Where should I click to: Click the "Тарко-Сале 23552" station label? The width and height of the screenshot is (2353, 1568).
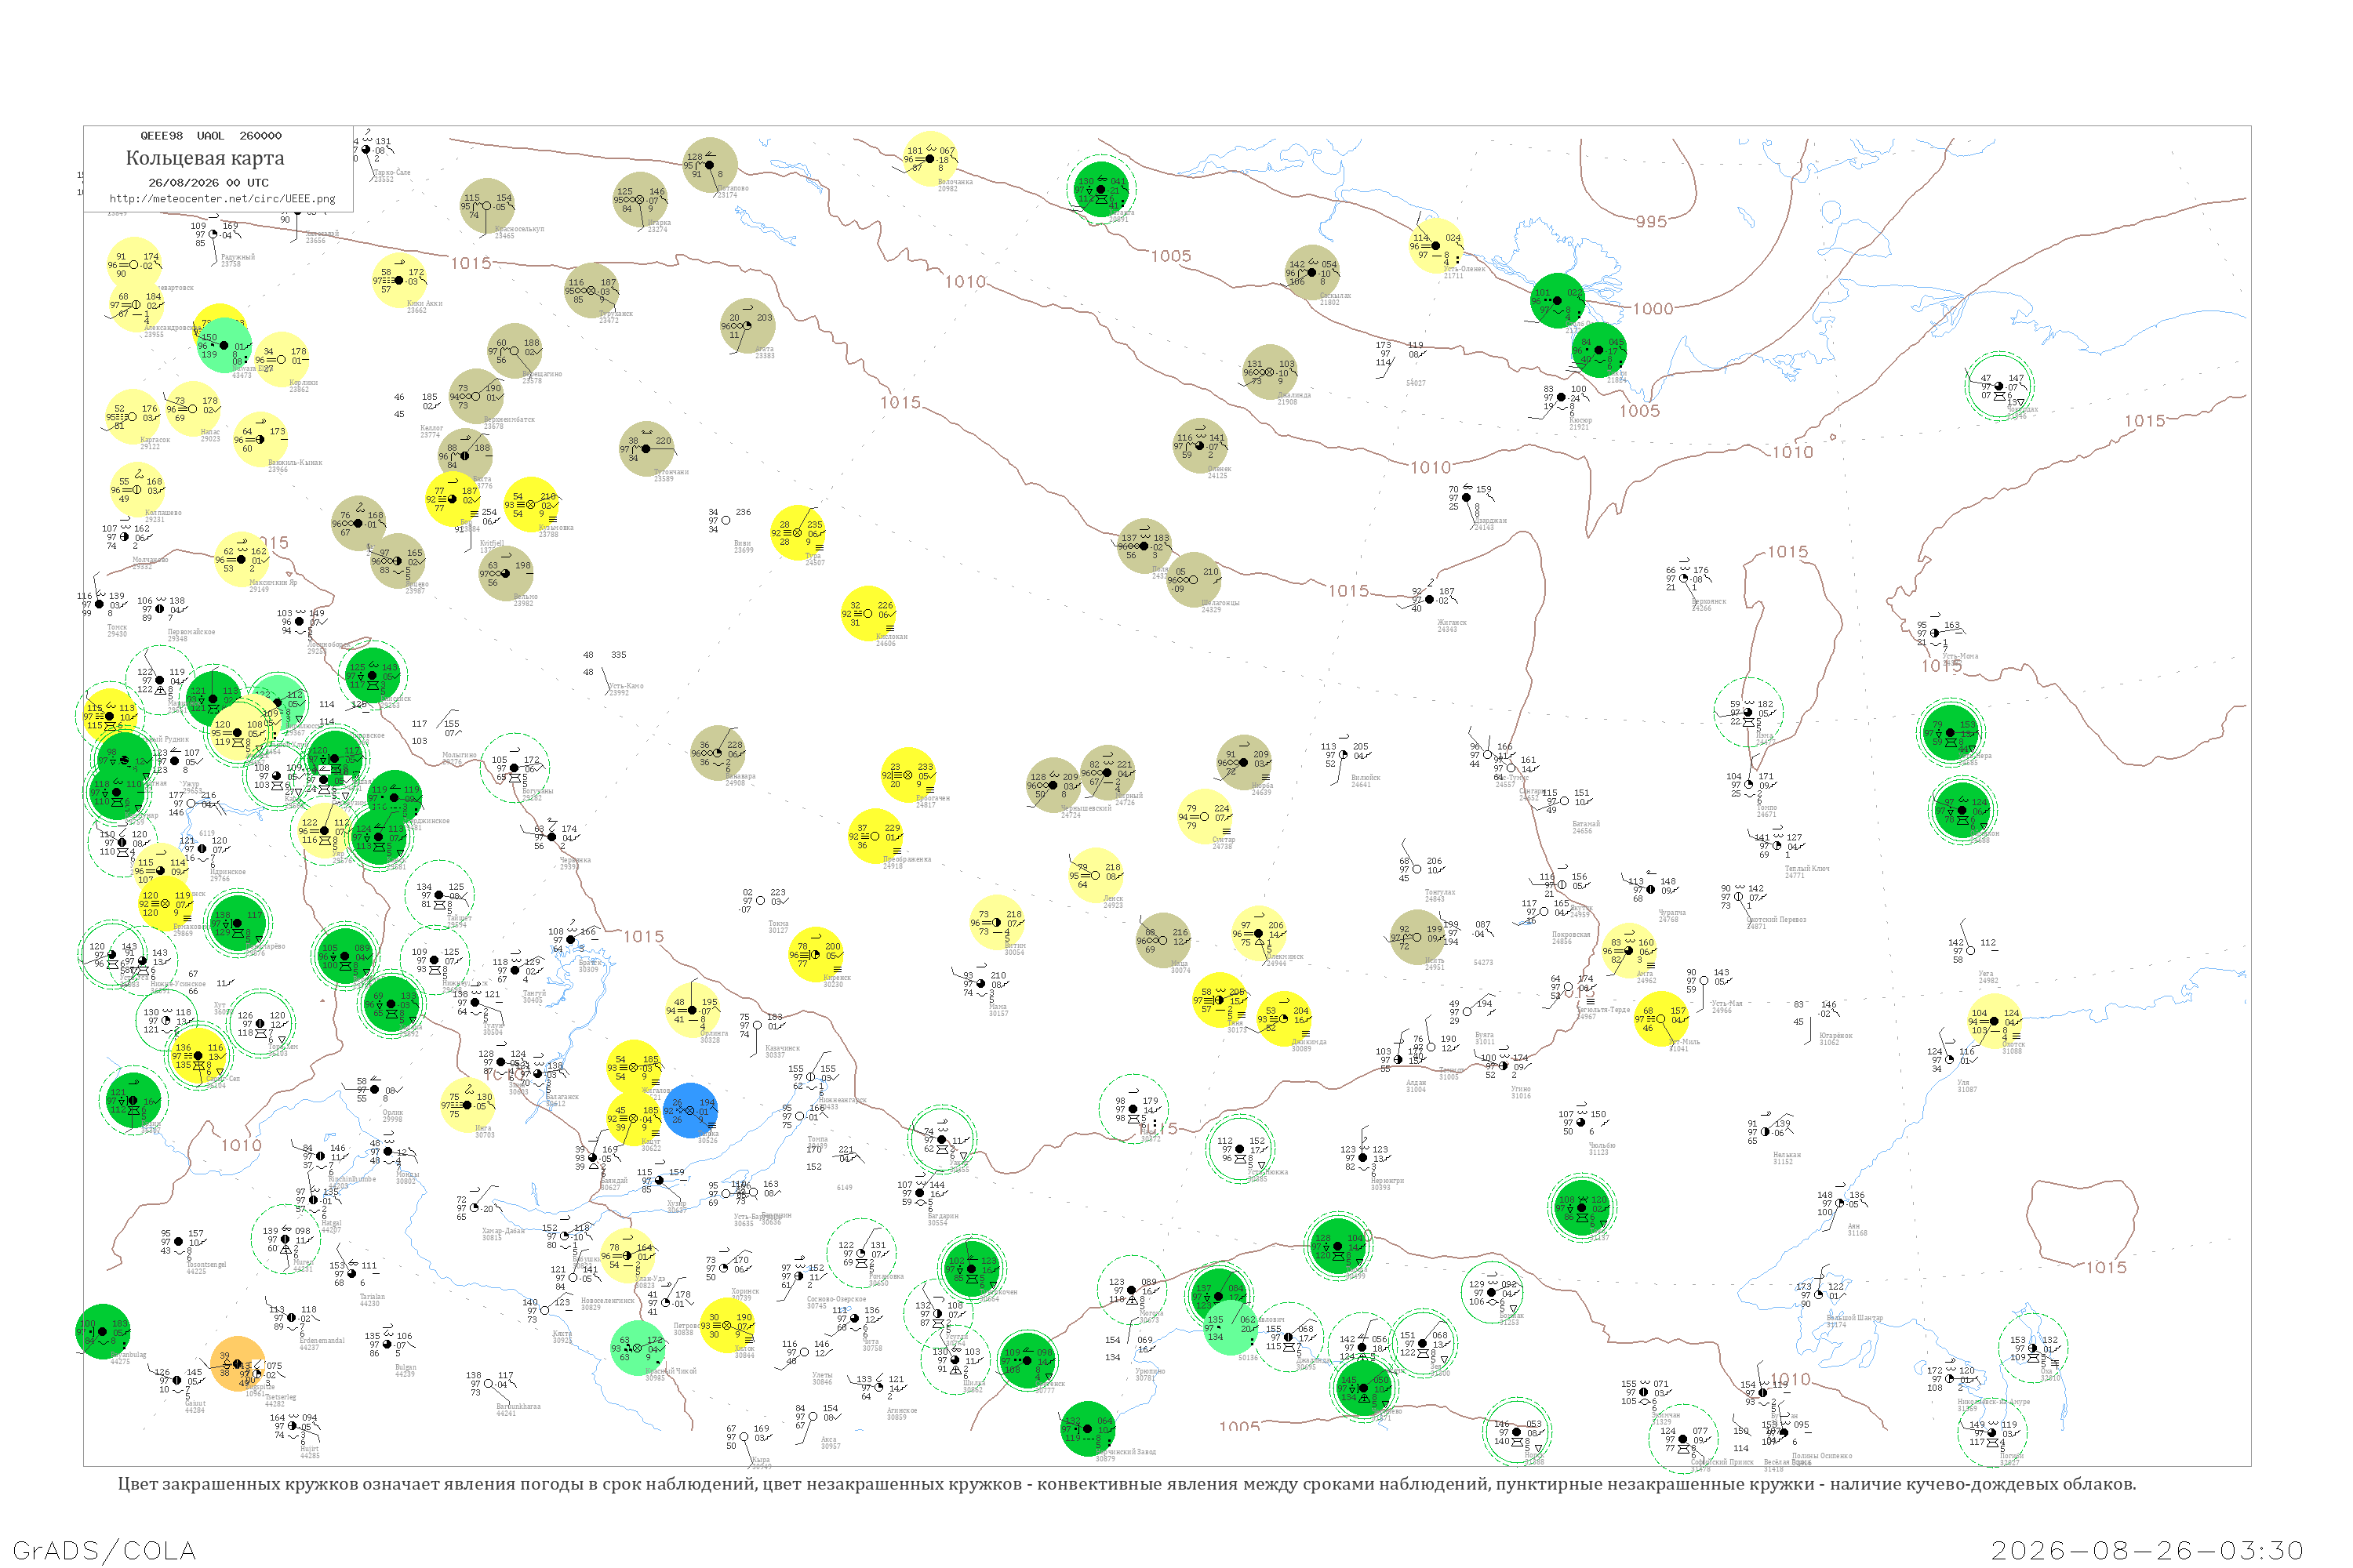tap(391, 176)
